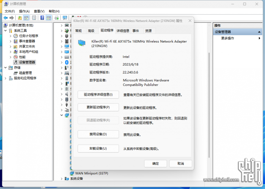Close the adapter properties dialog

pos(190,21)
